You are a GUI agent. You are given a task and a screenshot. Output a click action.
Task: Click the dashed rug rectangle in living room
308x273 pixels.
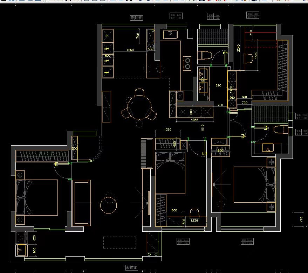[x=119, y=242]
